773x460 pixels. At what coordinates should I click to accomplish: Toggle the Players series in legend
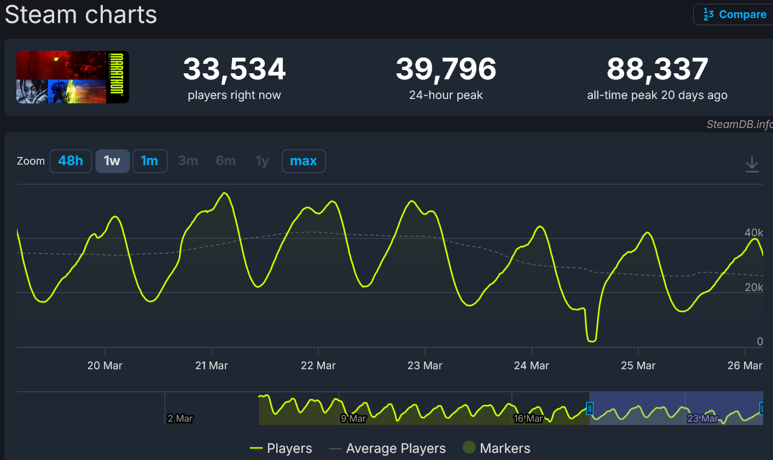(281, 448)
